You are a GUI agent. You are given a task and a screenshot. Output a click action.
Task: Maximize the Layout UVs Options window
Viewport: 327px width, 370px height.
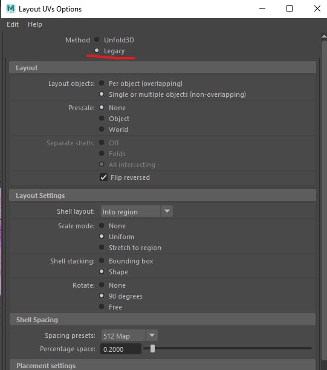pyautogui.click(x=290, y=8)
